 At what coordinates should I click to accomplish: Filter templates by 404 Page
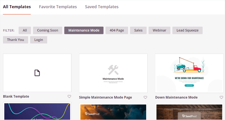117,30
